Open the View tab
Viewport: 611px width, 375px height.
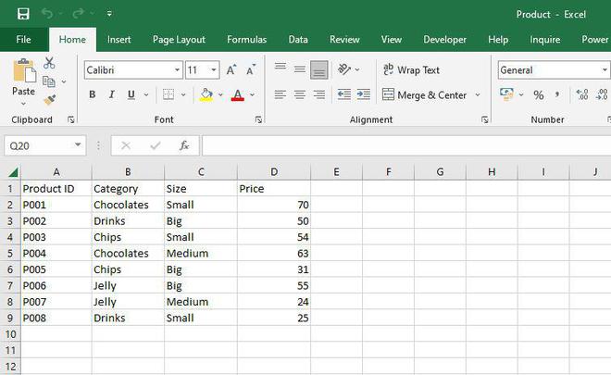tap(392, 40)
